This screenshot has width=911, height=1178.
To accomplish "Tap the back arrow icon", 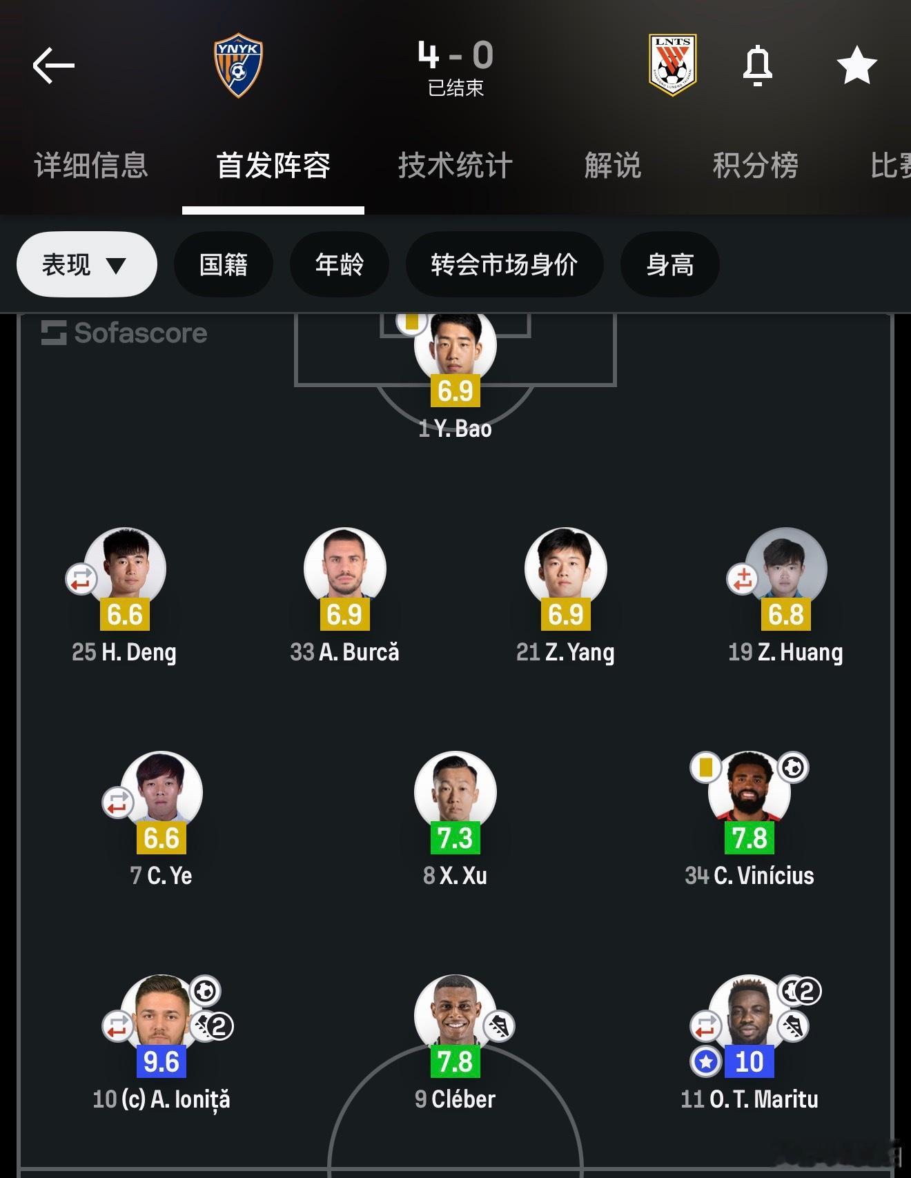I will point(53,66).
